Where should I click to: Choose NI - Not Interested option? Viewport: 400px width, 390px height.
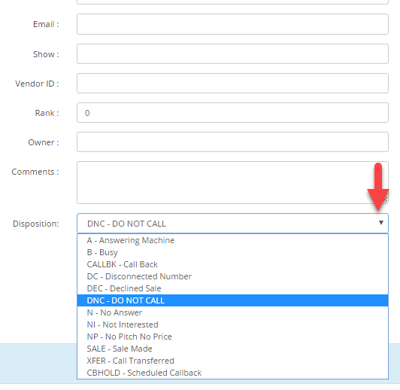pos(232,324)
